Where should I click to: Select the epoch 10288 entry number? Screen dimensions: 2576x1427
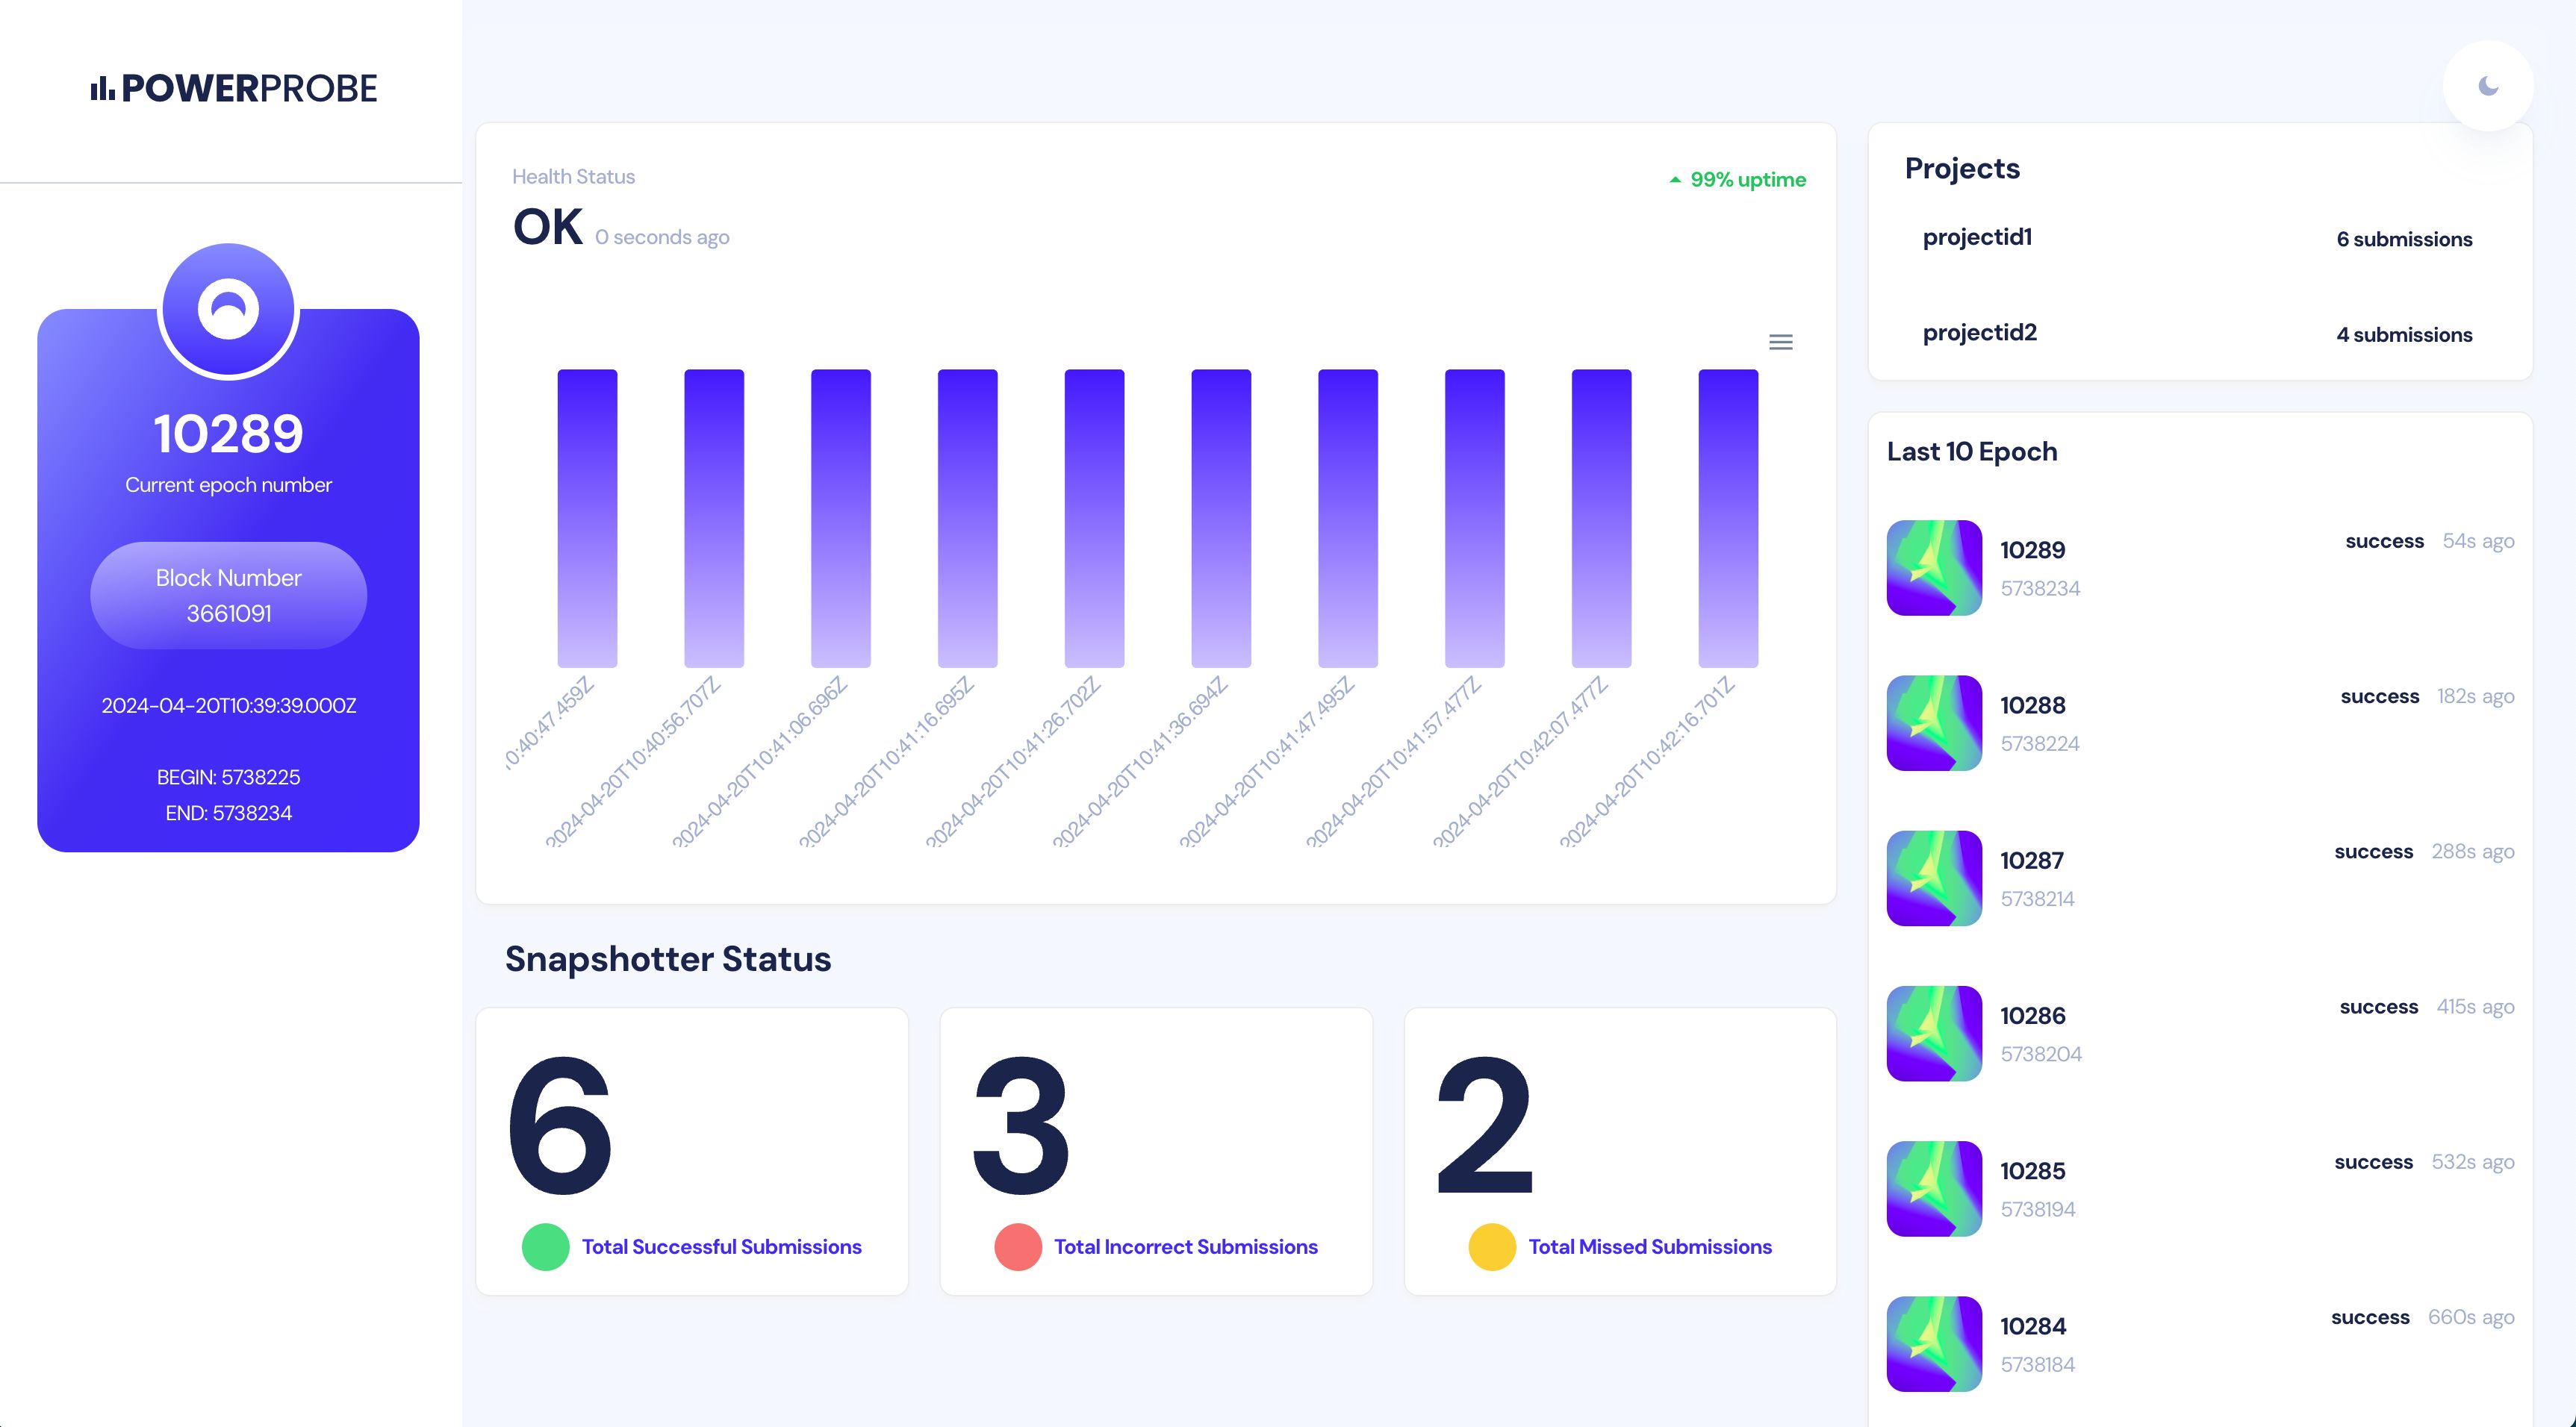coord(2032,705)
